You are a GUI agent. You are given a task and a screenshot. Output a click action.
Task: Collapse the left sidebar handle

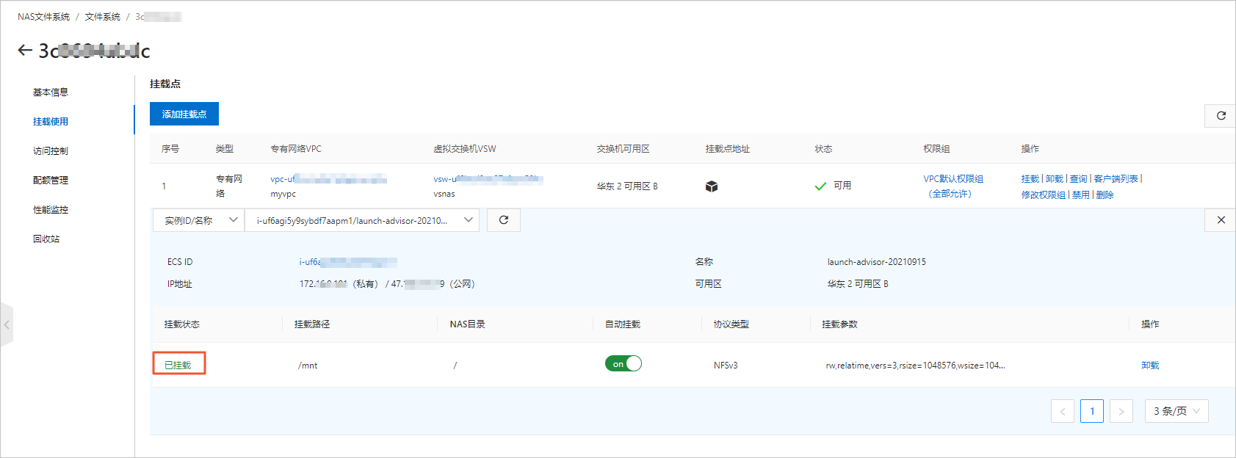7,324
